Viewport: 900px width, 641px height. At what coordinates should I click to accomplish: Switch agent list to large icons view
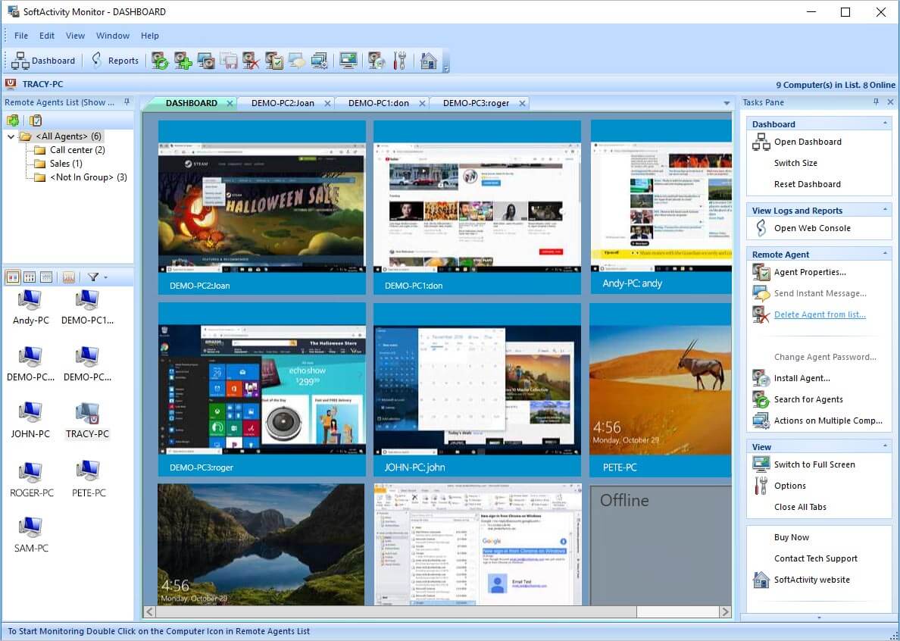coord(13,277)
